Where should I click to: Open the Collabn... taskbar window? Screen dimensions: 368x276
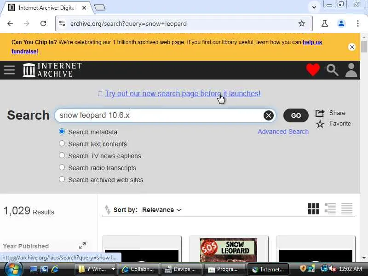coord(138,269)
